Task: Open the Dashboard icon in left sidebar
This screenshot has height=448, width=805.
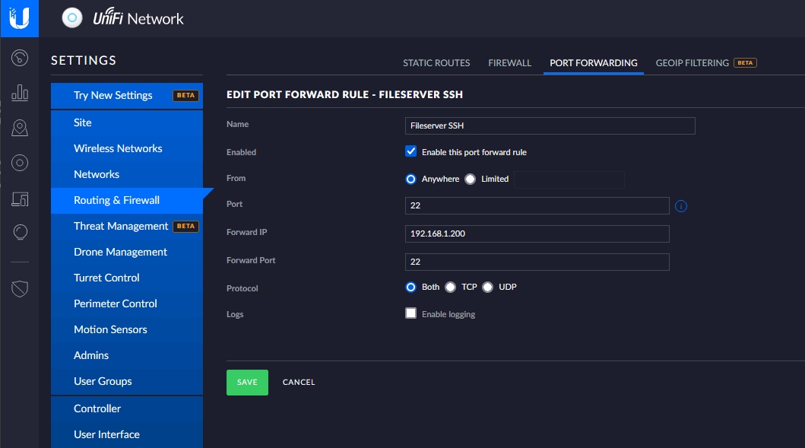Action: tap(20, 58)
